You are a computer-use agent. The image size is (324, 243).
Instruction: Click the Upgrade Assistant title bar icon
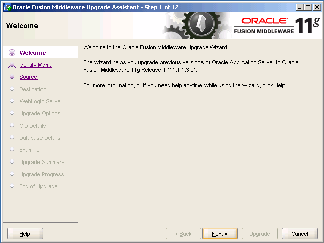tap(8, 7)
